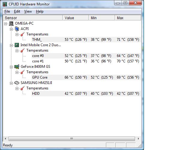Screen dimensions: 192x150
Task: Click the SAMSUNG HM251JI hard drive icon
Action: 17,83
